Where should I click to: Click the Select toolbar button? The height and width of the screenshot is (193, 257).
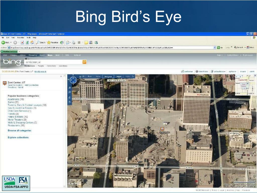[x=250, y=47]
